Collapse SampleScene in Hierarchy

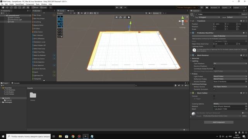(5, 15)
